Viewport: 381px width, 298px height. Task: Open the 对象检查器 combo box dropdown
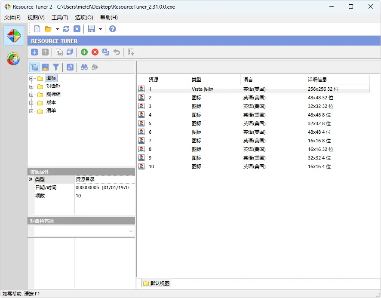[131, 231]
